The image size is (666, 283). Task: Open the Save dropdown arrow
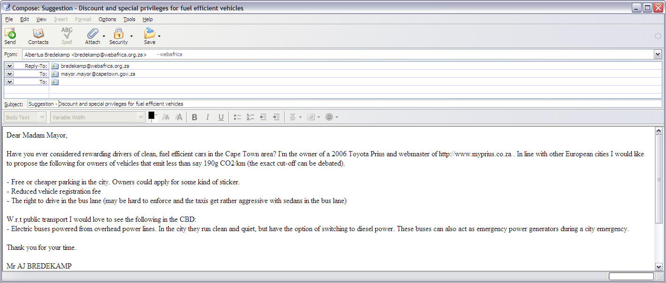coord(159,36)
